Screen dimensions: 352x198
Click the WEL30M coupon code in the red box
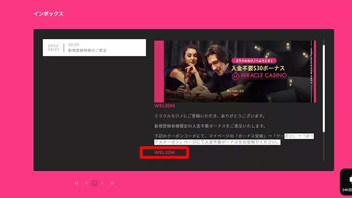coord(164,152)
